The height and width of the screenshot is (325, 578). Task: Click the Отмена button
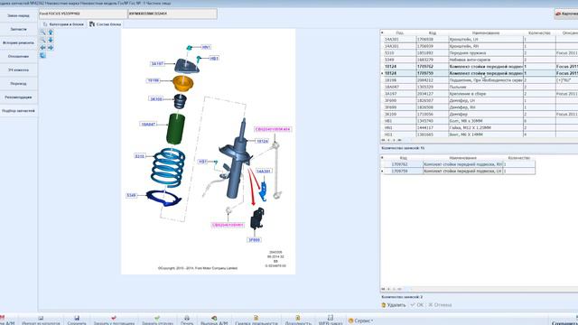[440, 305]
